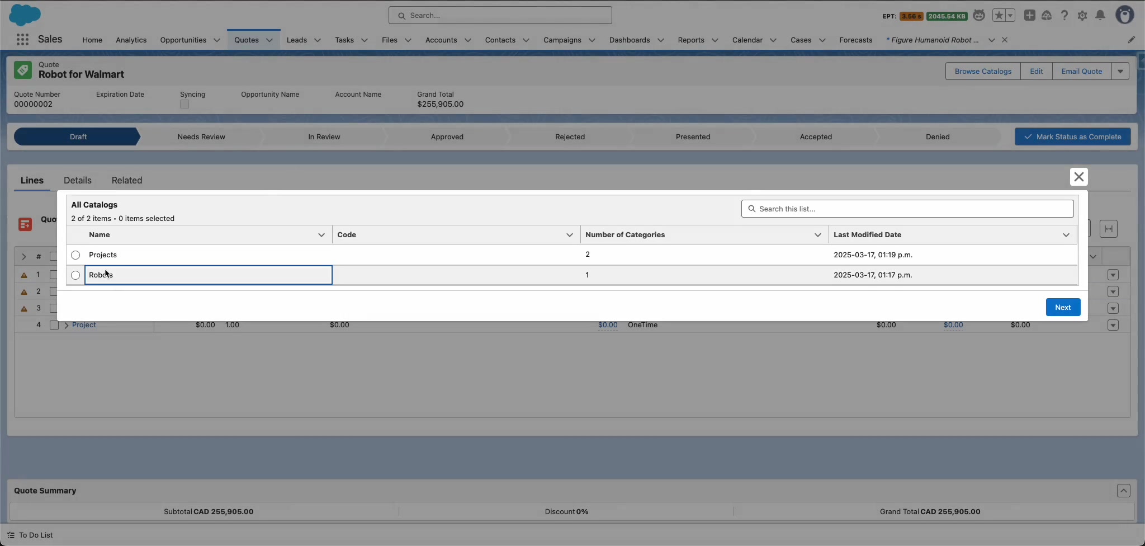The height and width of the screenshot is (546, 1145).
Task: Switch to the Related tab
Action: 127,180
